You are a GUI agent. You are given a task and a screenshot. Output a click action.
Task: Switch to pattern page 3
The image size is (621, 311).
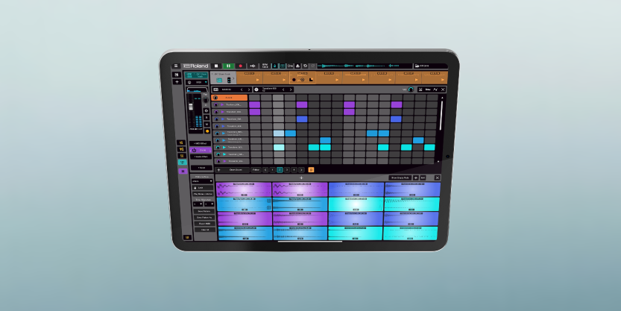click(287, 170)
